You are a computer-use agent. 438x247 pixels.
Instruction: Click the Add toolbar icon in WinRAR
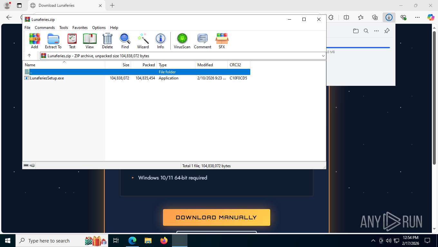pyautogui.click(x=34, y=41)
